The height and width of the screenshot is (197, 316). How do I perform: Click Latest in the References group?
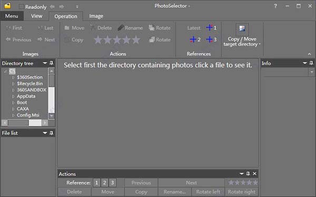(194, 28)
